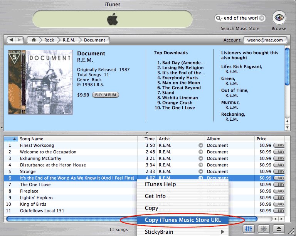The width and height of the screenshot is (296, 236).
Task: Open the R.E.M. artist breadcrumb
Action: [x=69, y=40]
